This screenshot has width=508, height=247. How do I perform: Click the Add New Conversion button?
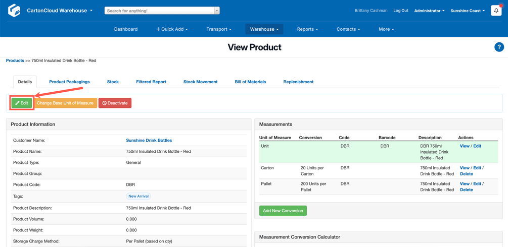283,211
